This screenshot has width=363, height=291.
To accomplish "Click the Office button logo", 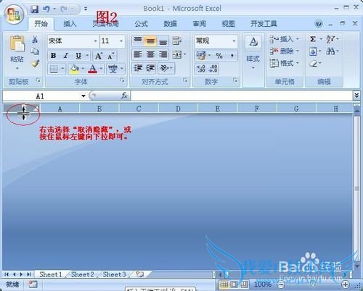I will pyautogui.click(x=14, y=14).
